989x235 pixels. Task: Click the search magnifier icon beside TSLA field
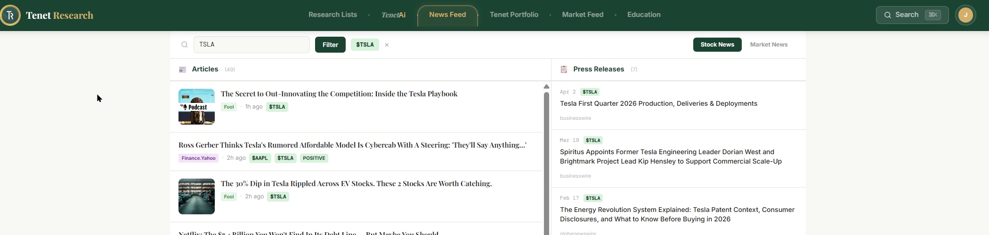coord(185,45)
